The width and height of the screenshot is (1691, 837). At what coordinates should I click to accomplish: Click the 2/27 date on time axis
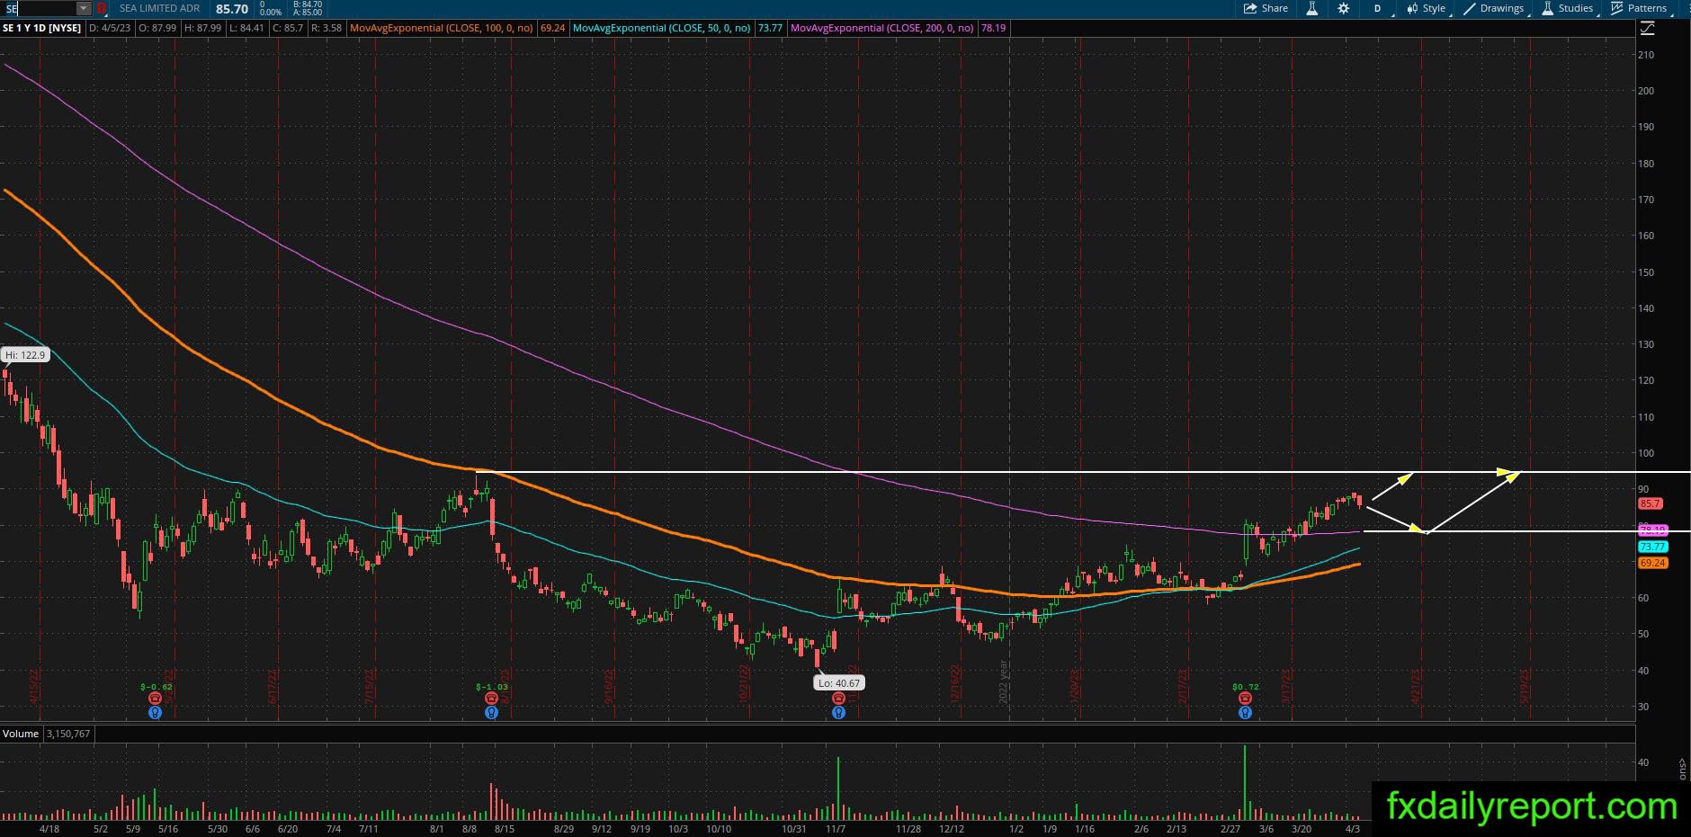pos(1231,829)
